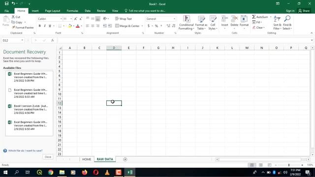315x177 pixels.
Task: Apply Percent style
Action: [x=157, y=26]
